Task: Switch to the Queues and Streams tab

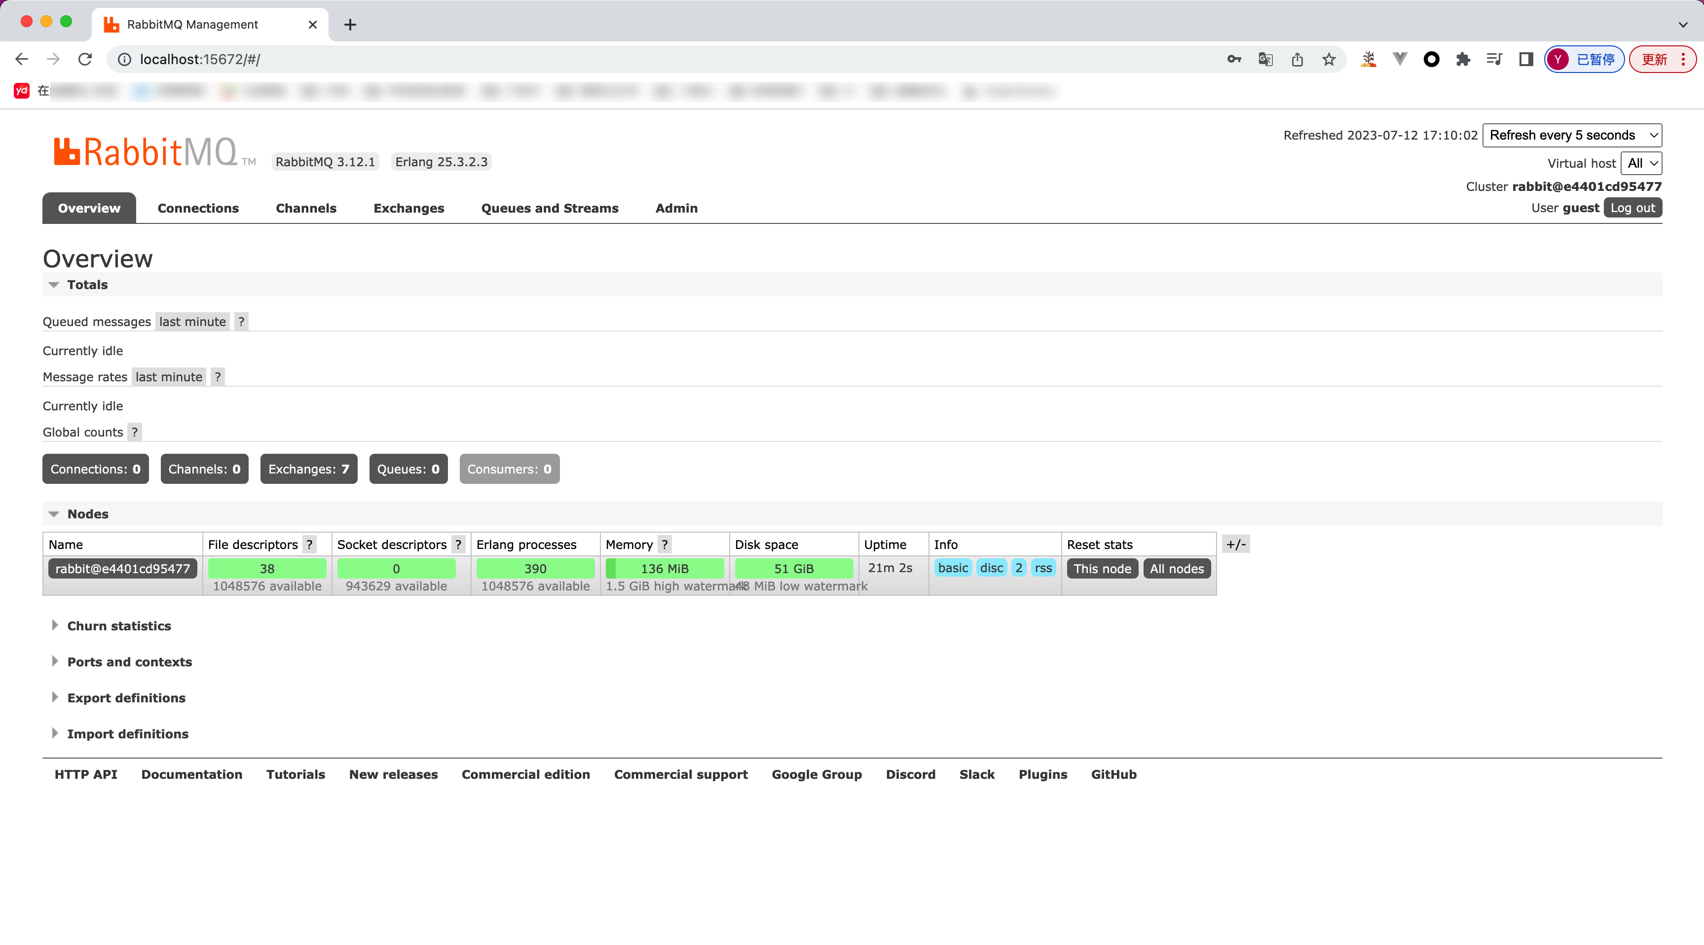Action: pyautogui.click(x=550, y=208)
